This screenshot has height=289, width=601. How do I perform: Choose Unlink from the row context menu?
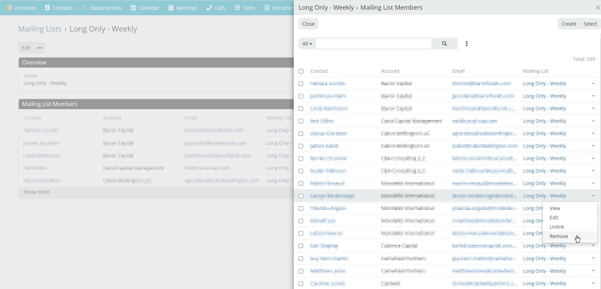(557, 227)
